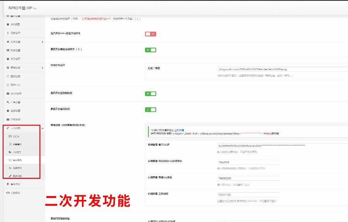
Task: Click the SEO设置 sidebar icon
Action: click(x=8, y=24)
